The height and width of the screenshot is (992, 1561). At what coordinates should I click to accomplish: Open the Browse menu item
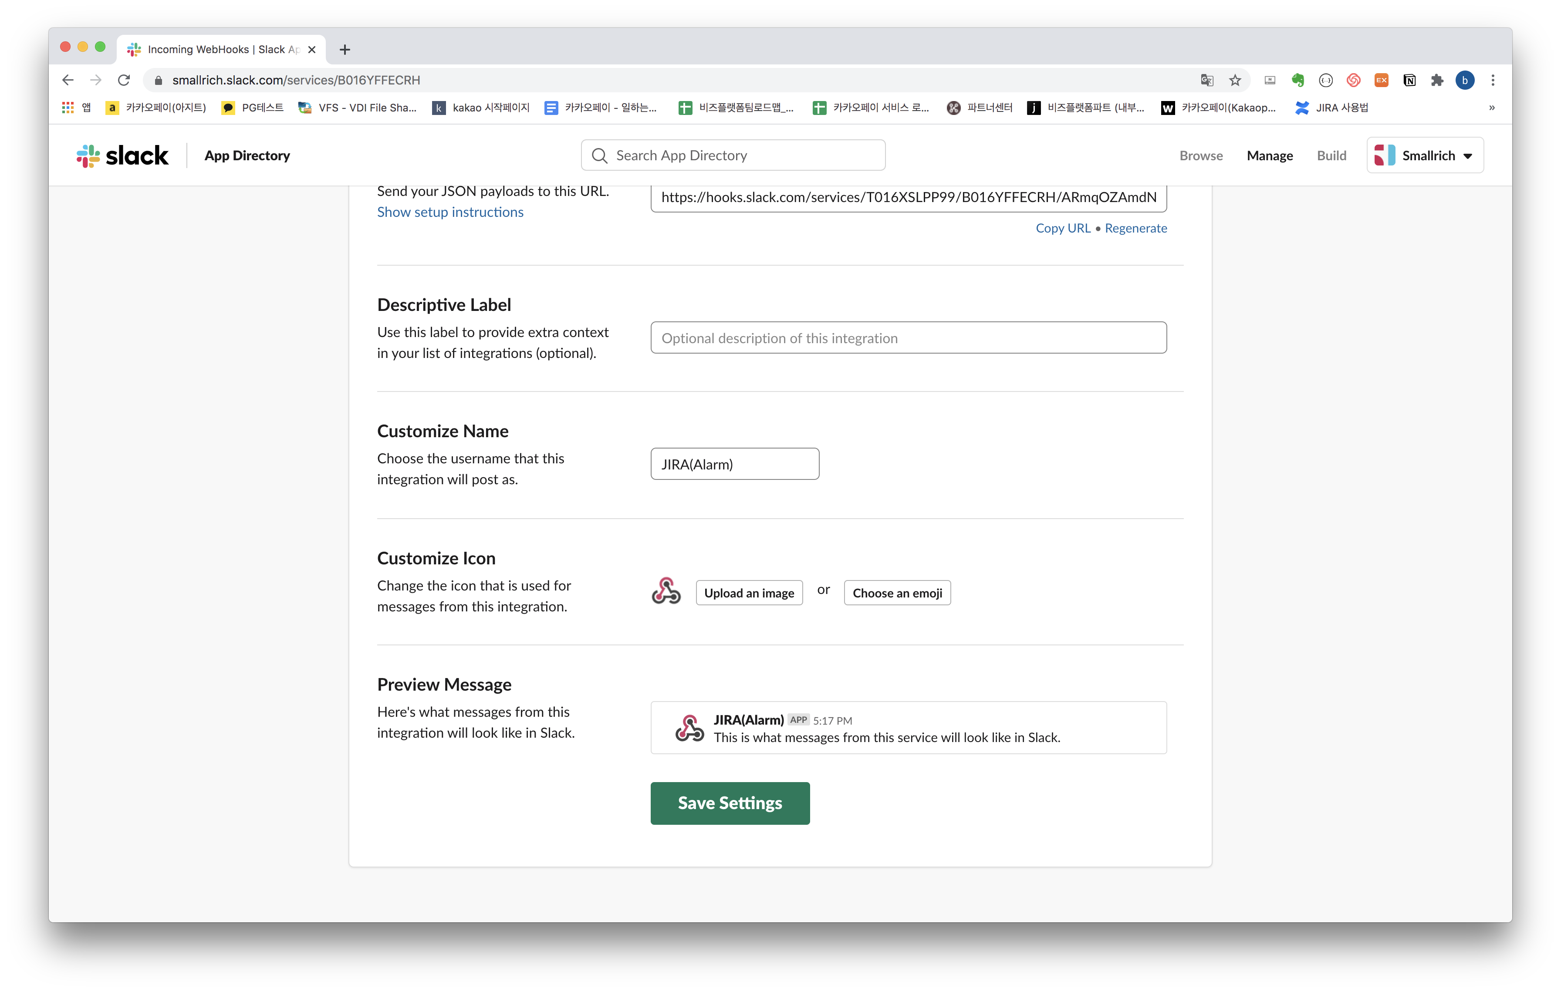pyautogui.click(x=1200, y=155)
